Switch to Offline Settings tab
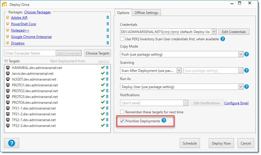 point(146,13)
